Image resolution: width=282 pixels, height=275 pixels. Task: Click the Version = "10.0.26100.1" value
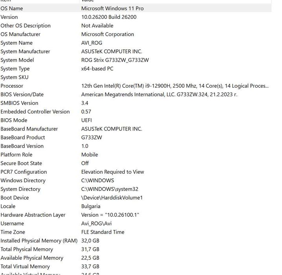pyautogui.click(x=110, y=215)
